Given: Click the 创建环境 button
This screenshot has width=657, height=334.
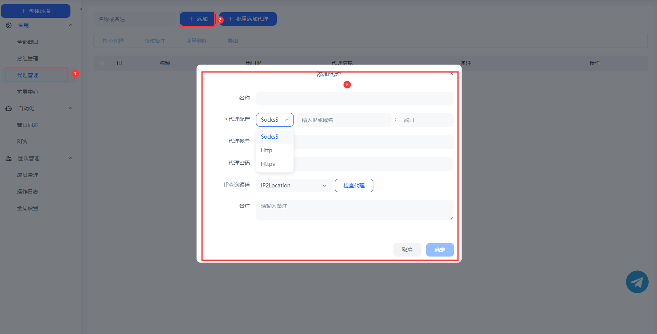Looking at the screenshot, I should click(x=36, y=11).
